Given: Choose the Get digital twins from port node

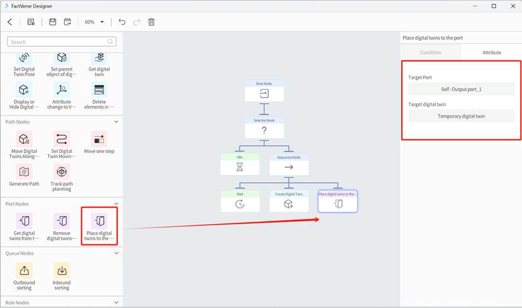Looking at the screenshot, I should (x=24, y=221).
